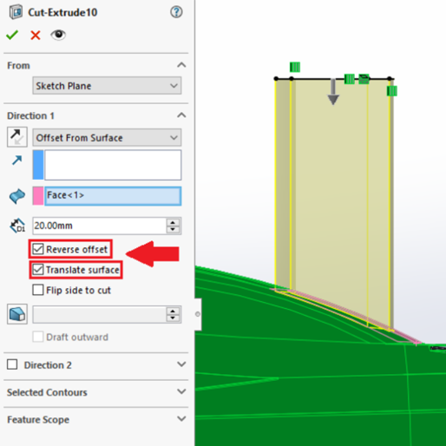Click the draft on/off icon
446x446 pixels.
click(x=17, y=314)
